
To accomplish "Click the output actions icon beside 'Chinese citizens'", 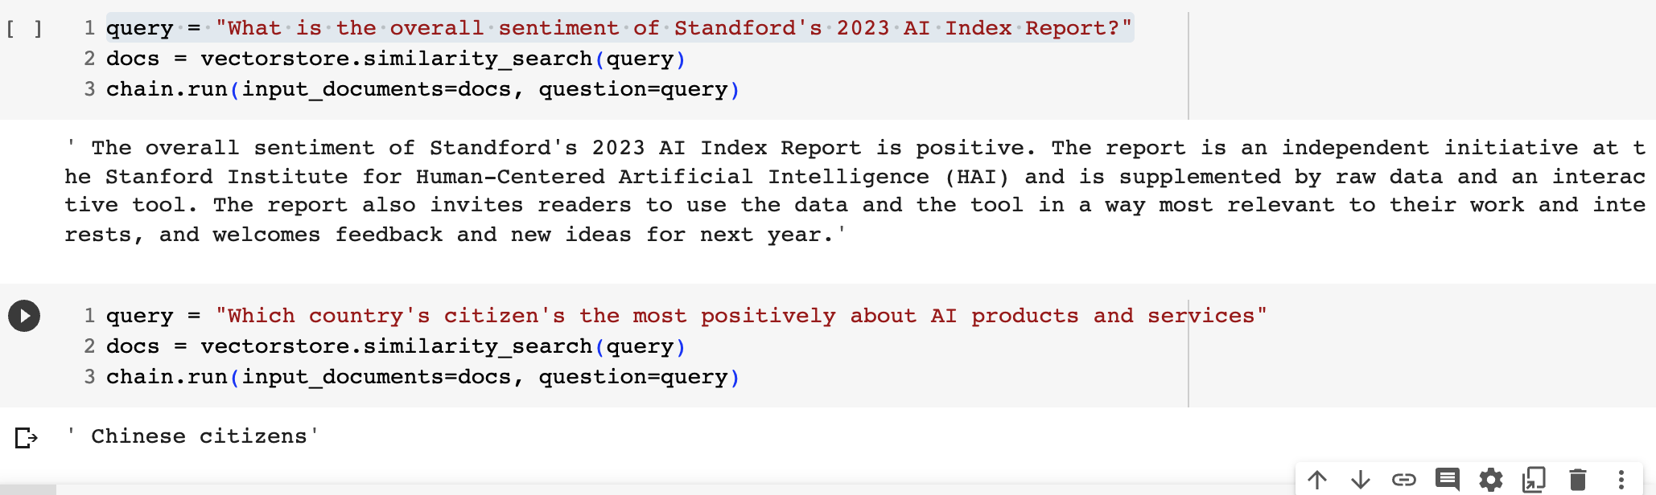I will (x=27, y=437).
